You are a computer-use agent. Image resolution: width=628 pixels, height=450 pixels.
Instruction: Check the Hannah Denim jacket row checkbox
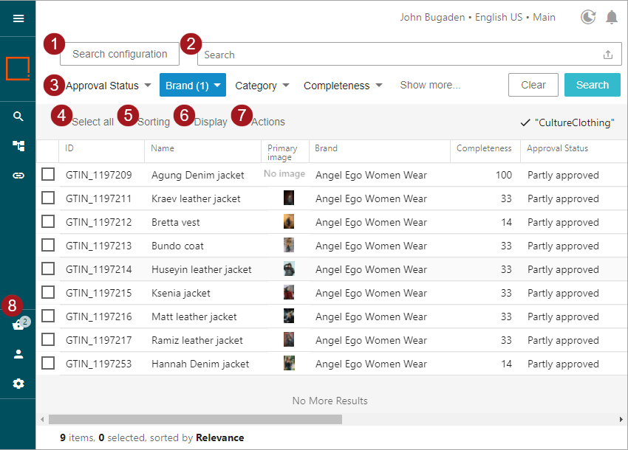pyautogui.click(x=48, y=364)
